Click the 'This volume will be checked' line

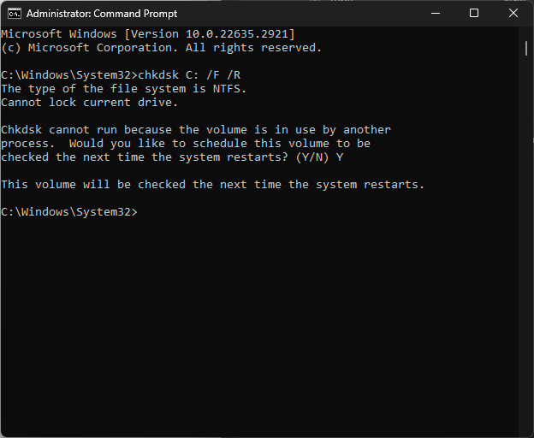213,185
